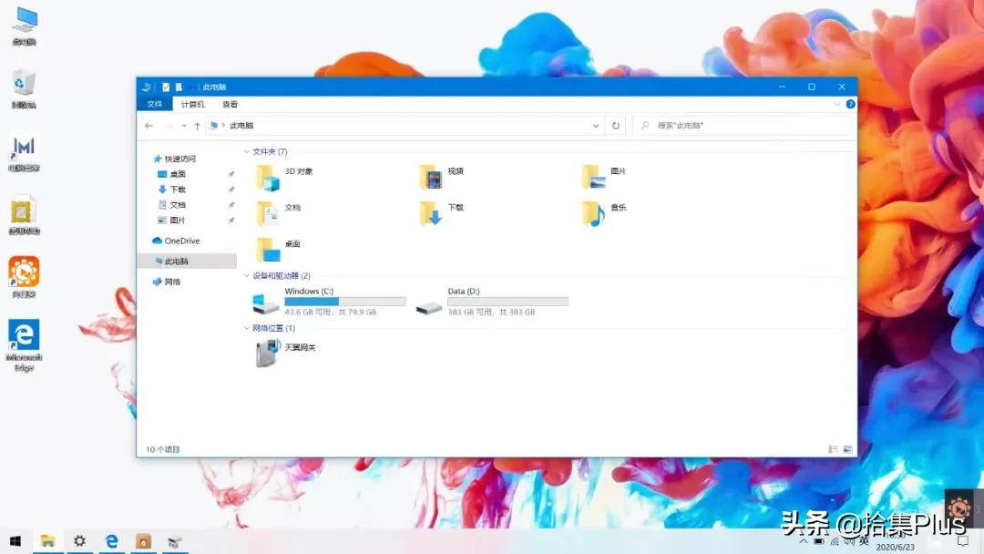Click the Data (D:) capacity bar

click(507, 301)
